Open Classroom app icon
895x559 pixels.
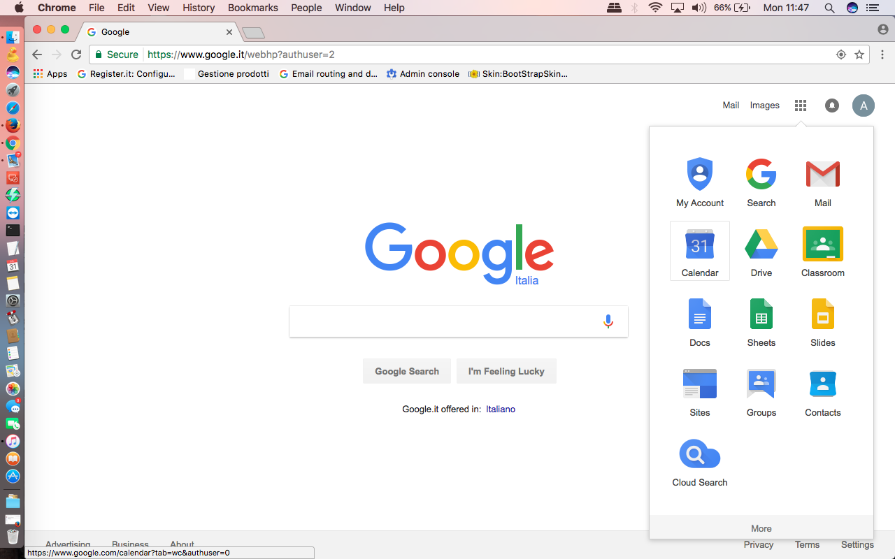click(823, 252)
